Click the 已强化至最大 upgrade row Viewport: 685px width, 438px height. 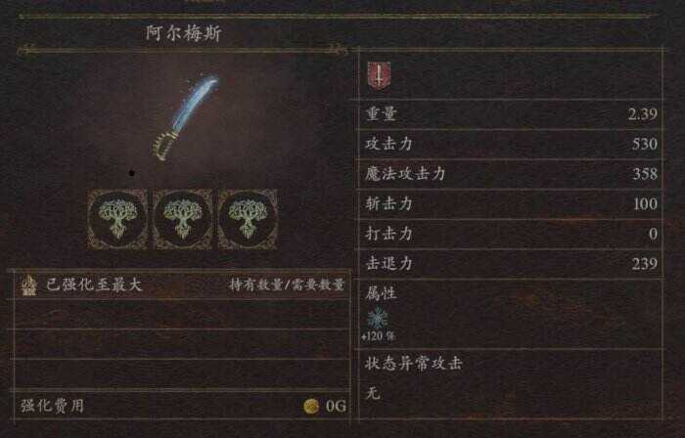(x=179, y=285)
